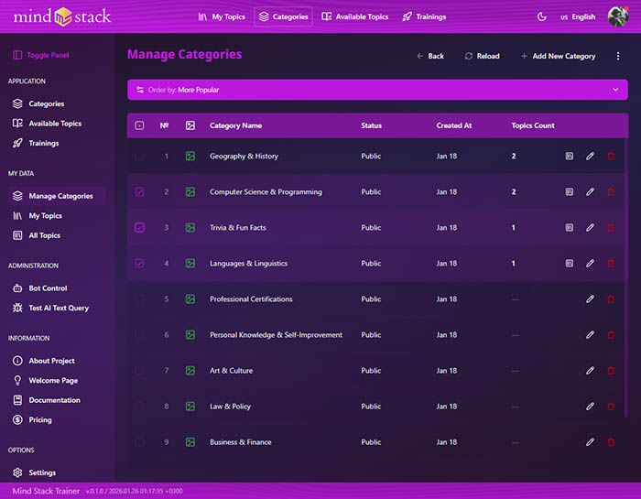Click Add New Category button

(558, 56)
